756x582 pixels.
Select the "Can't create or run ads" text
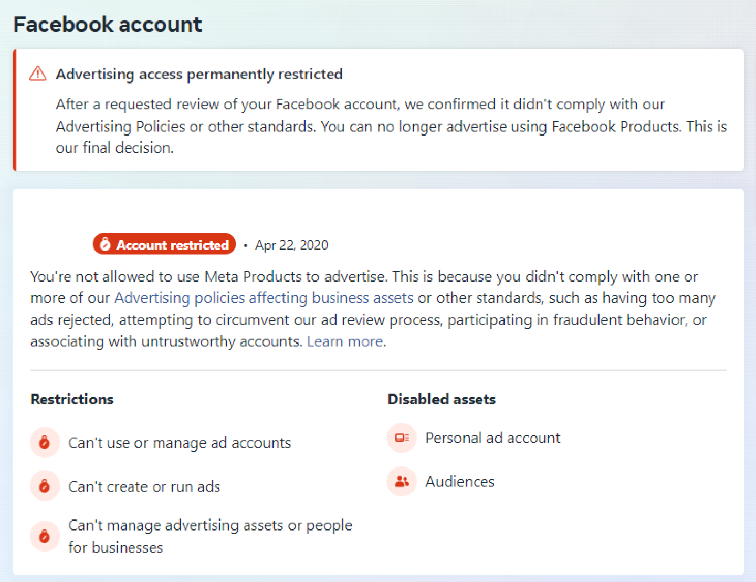[144, 486]
